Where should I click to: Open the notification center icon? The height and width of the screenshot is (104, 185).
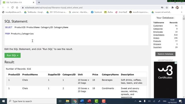pyautogui.click(x=180, y=101)
